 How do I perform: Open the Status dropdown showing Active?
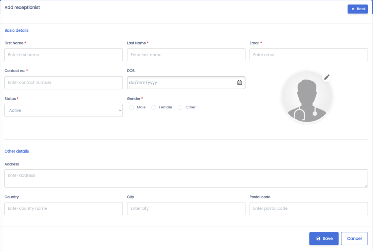63,110
